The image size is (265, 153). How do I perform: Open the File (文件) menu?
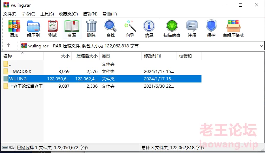click(9, 14)
